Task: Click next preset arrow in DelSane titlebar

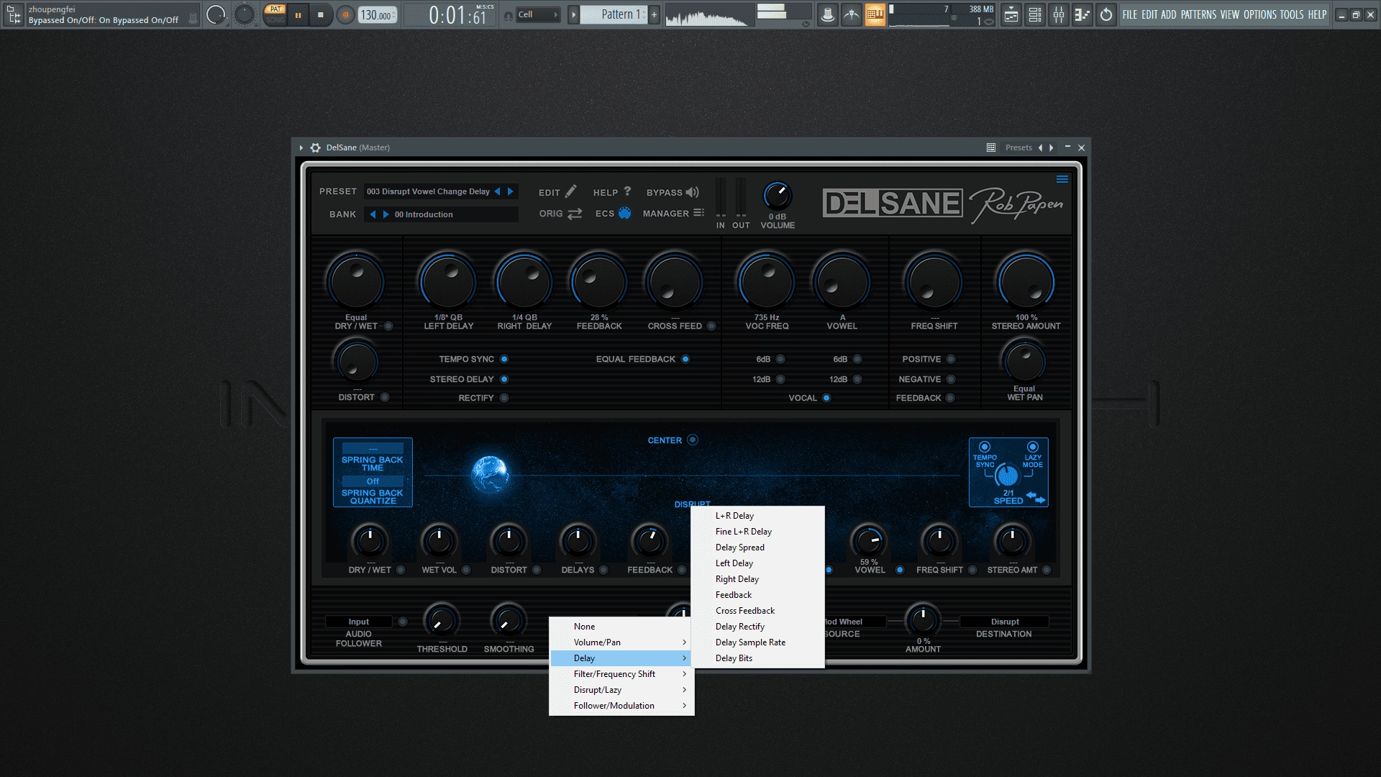Action: [x=1052, y=147]
